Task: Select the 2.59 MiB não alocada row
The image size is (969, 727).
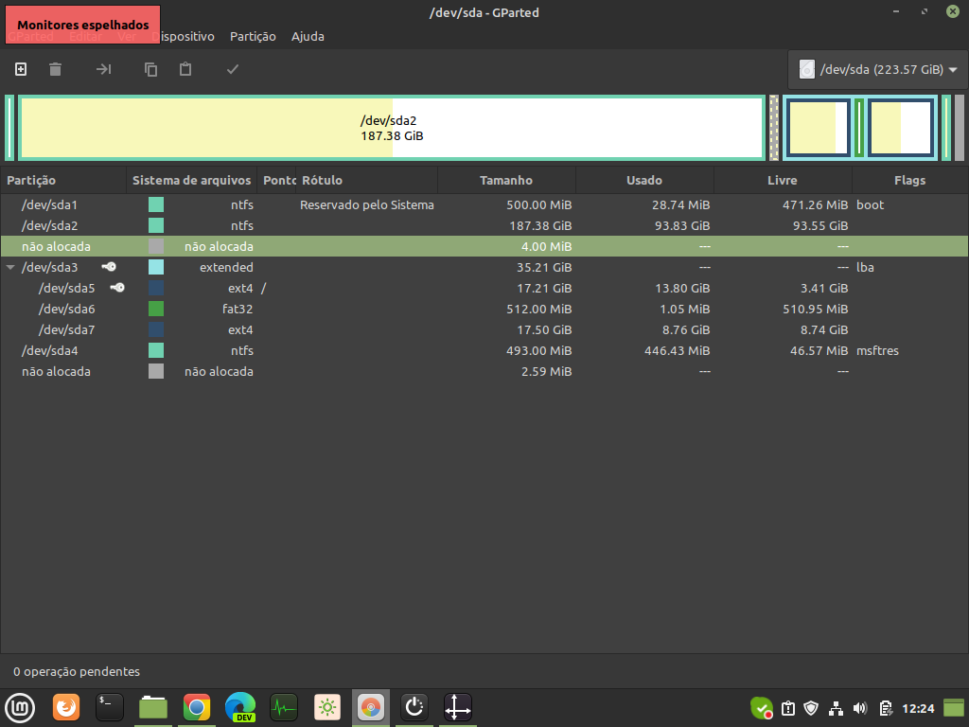Action: click(x=484, y=371)
